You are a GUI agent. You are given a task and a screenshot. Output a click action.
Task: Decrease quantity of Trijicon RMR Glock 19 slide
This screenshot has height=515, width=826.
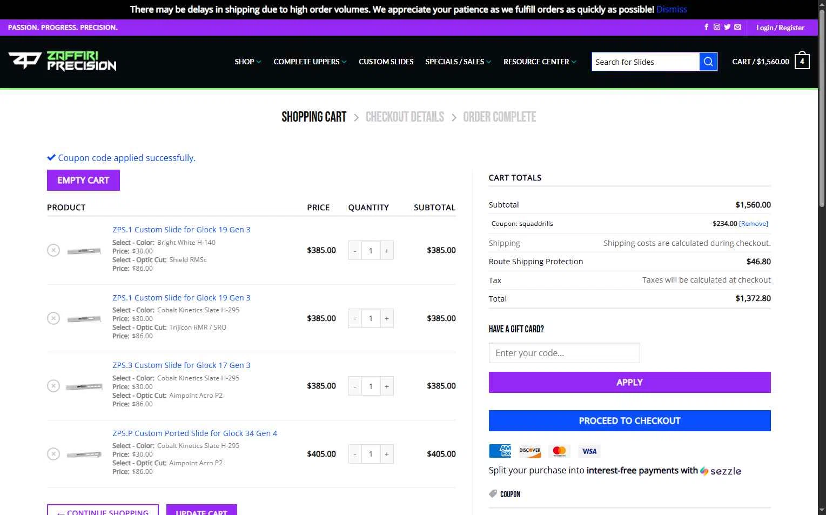pos(355,318)
